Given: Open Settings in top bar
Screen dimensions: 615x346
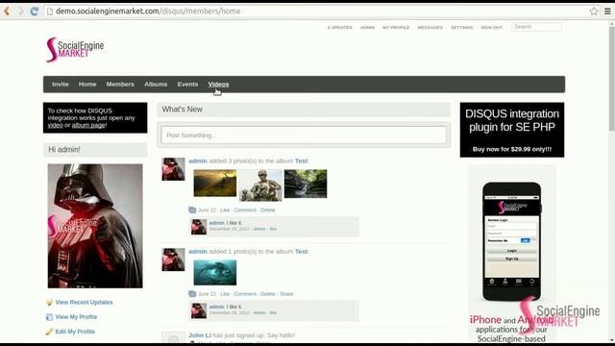Looking at the screenshot, I should coord(461,28).
